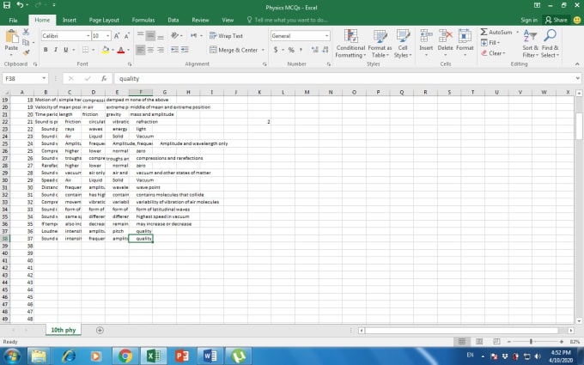
Task: Click the Orientation text angle icon
Action: point(174,35)
